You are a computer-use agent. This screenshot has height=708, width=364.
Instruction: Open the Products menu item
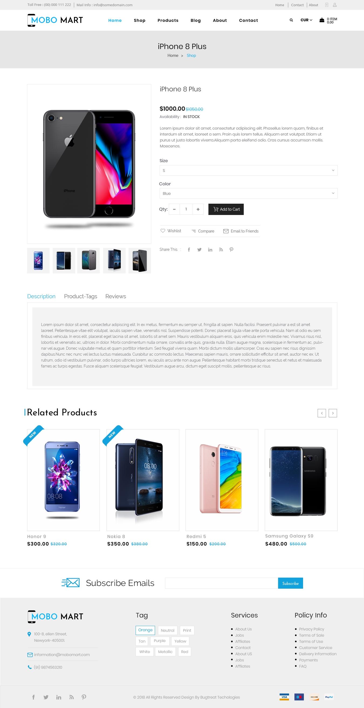(168, 20)
